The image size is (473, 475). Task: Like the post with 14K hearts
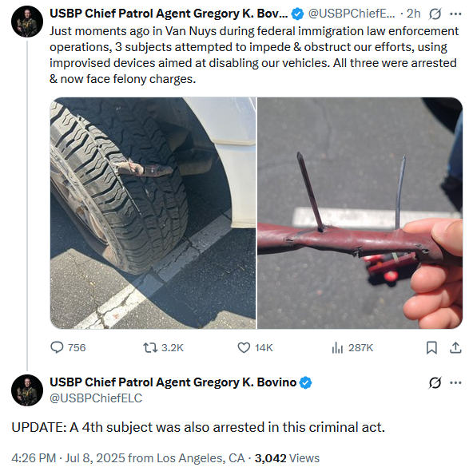click(244, 347)
